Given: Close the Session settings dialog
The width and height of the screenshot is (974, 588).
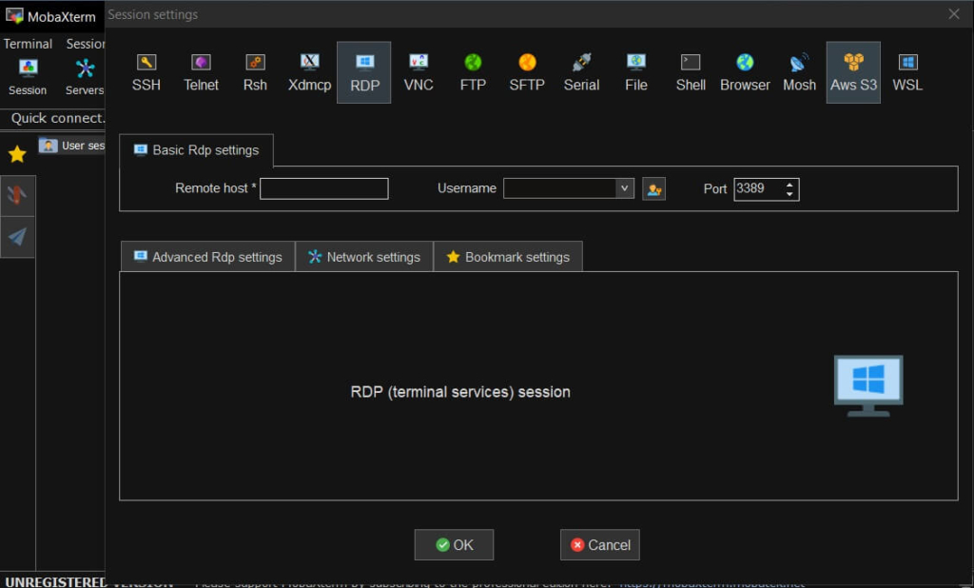Looking at the screenshot, I should [x=954, y=14].
